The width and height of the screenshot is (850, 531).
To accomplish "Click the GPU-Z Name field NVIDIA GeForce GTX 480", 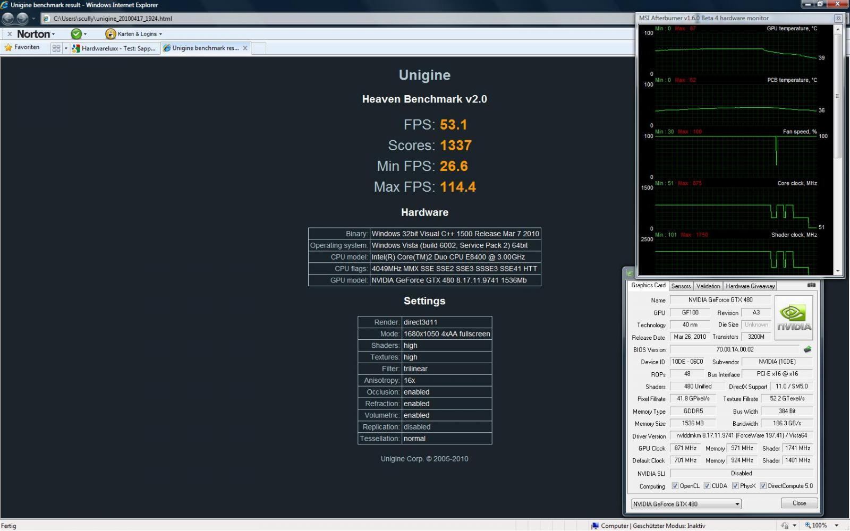I will (x=720, y=300).
